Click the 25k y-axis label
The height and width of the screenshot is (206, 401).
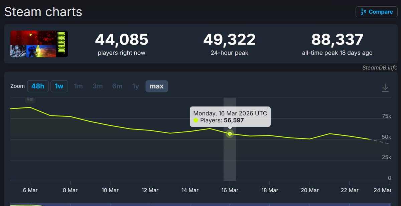pos(386,157)
